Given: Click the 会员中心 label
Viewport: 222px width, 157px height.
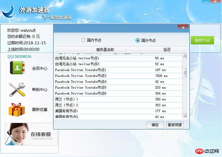Looking at the screenshot, I should point(40,69).
